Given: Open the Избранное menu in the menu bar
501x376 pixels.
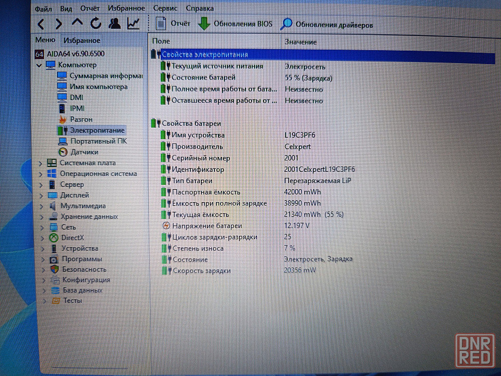Looking at the screenshot, I should pyautogui.click(x=126, y=8).
